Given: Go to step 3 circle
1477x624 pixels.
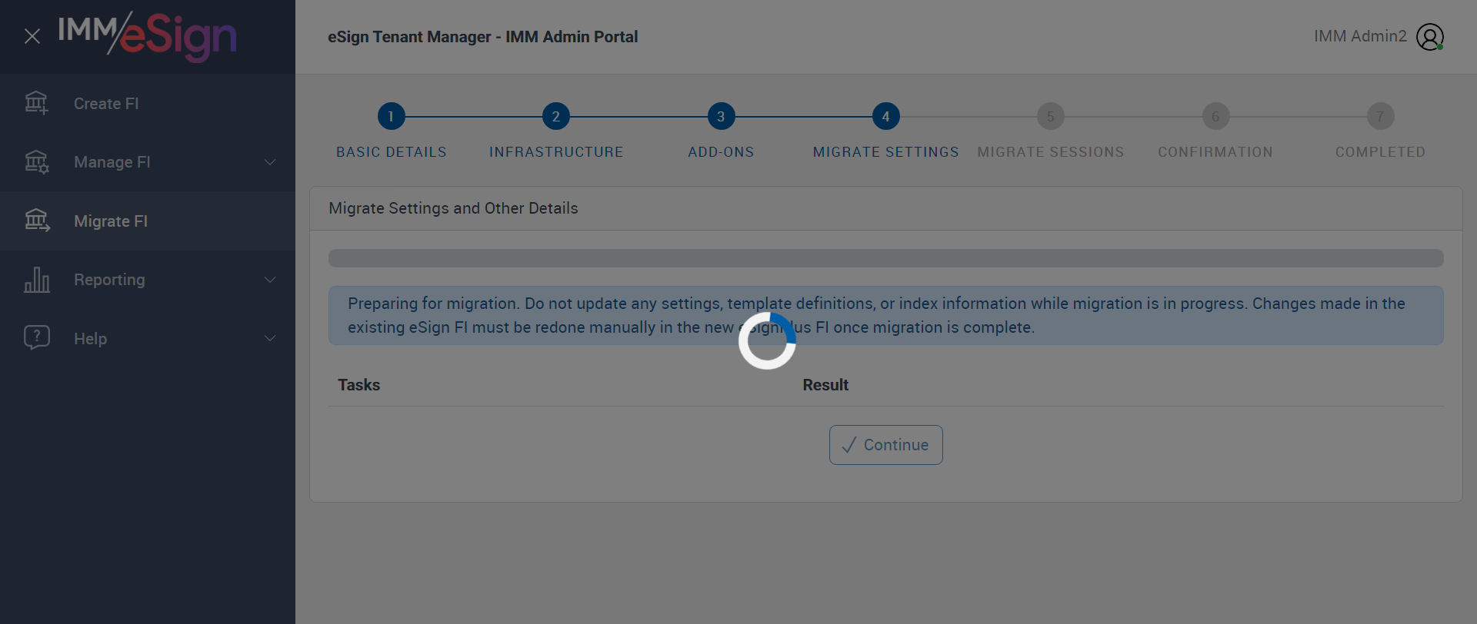Looking at the screenshot, I should pyautogui.click(x=721, y=117).
